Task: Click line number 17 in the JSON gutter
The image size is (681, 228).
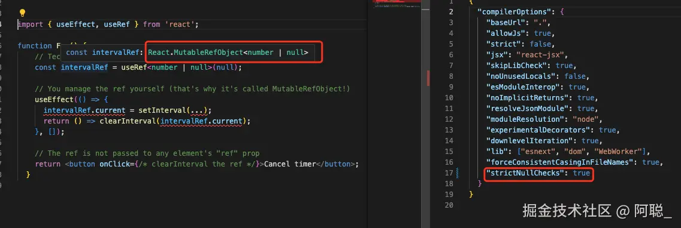Action: click(x=449, y=173)
